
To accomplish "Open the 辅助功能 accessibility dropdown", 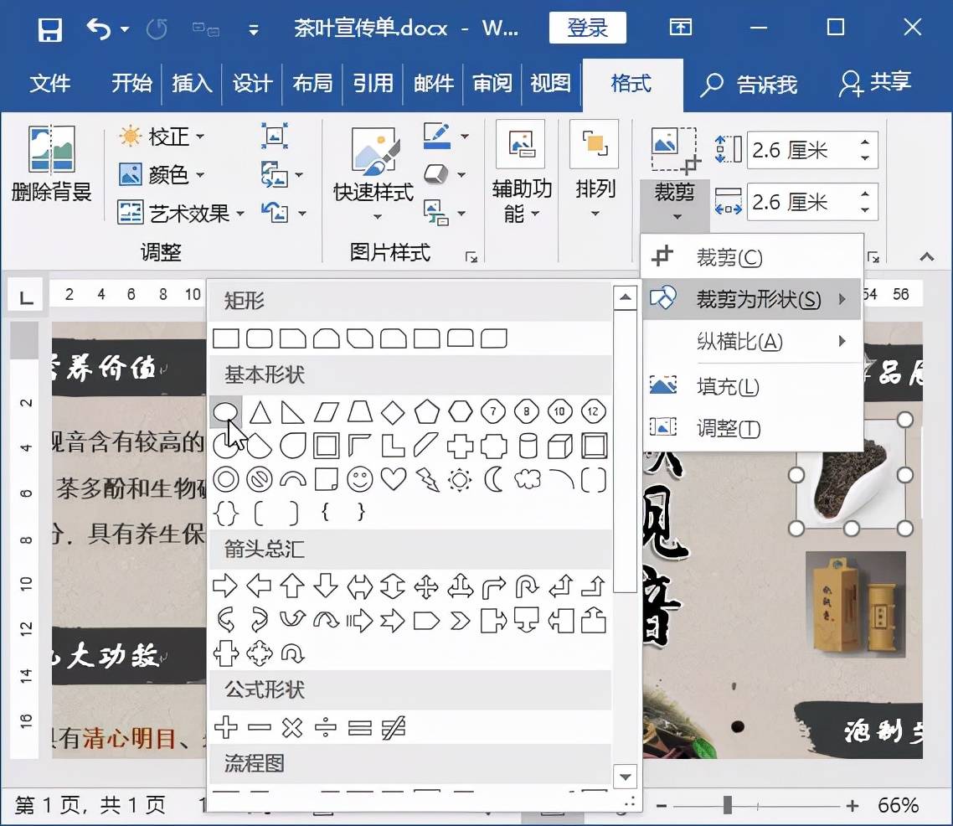I will point(522,172).
